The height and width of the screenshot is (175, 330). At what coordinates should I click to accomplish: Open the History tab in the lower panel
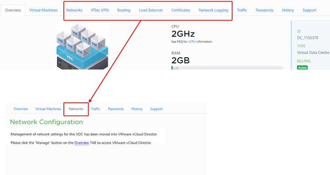(x=137, y=109)
